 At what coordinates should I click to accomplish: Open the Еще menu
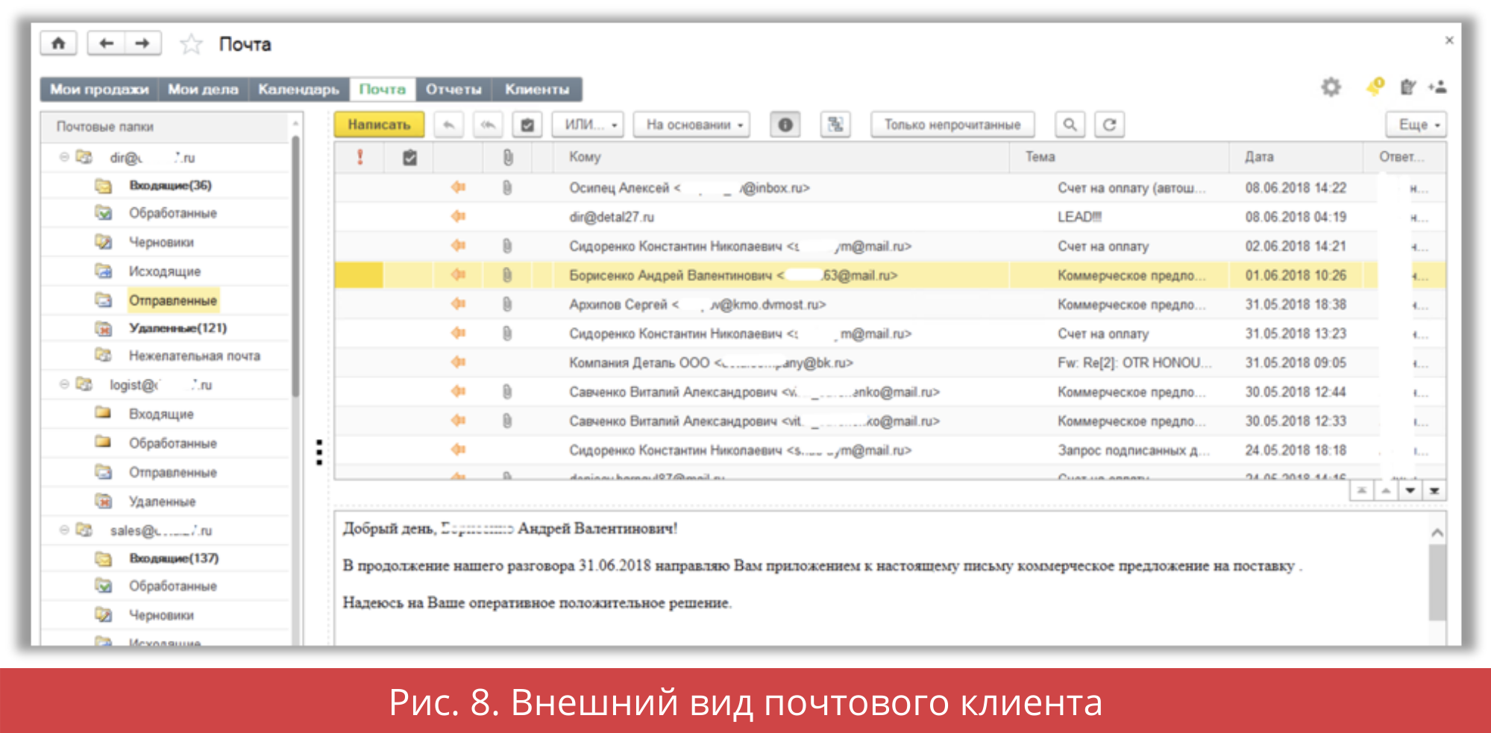pos(1416,125)
